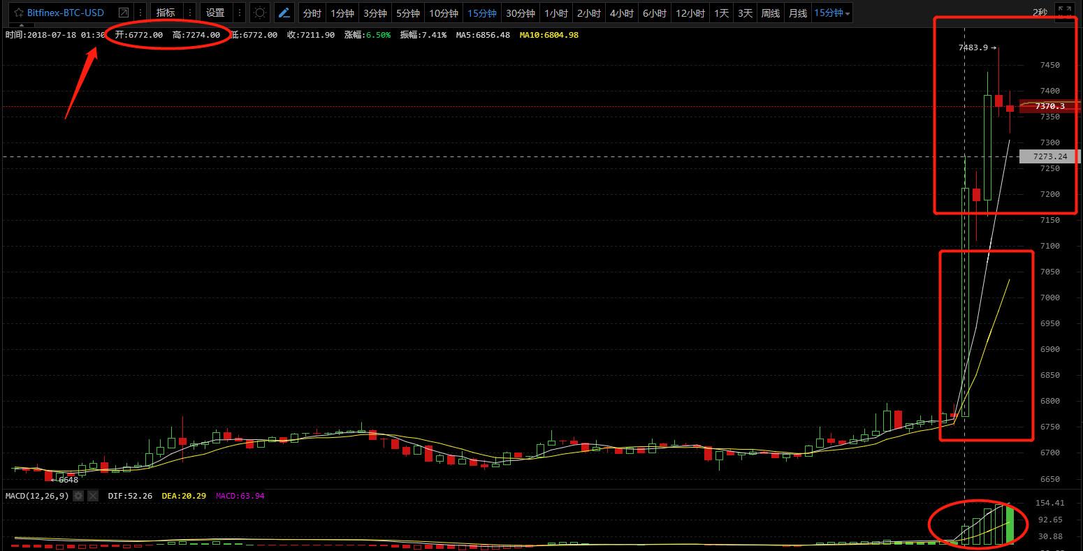Expand the 15分钟 interval dropdown
The image size is (1083, 551).
[832, 13]
